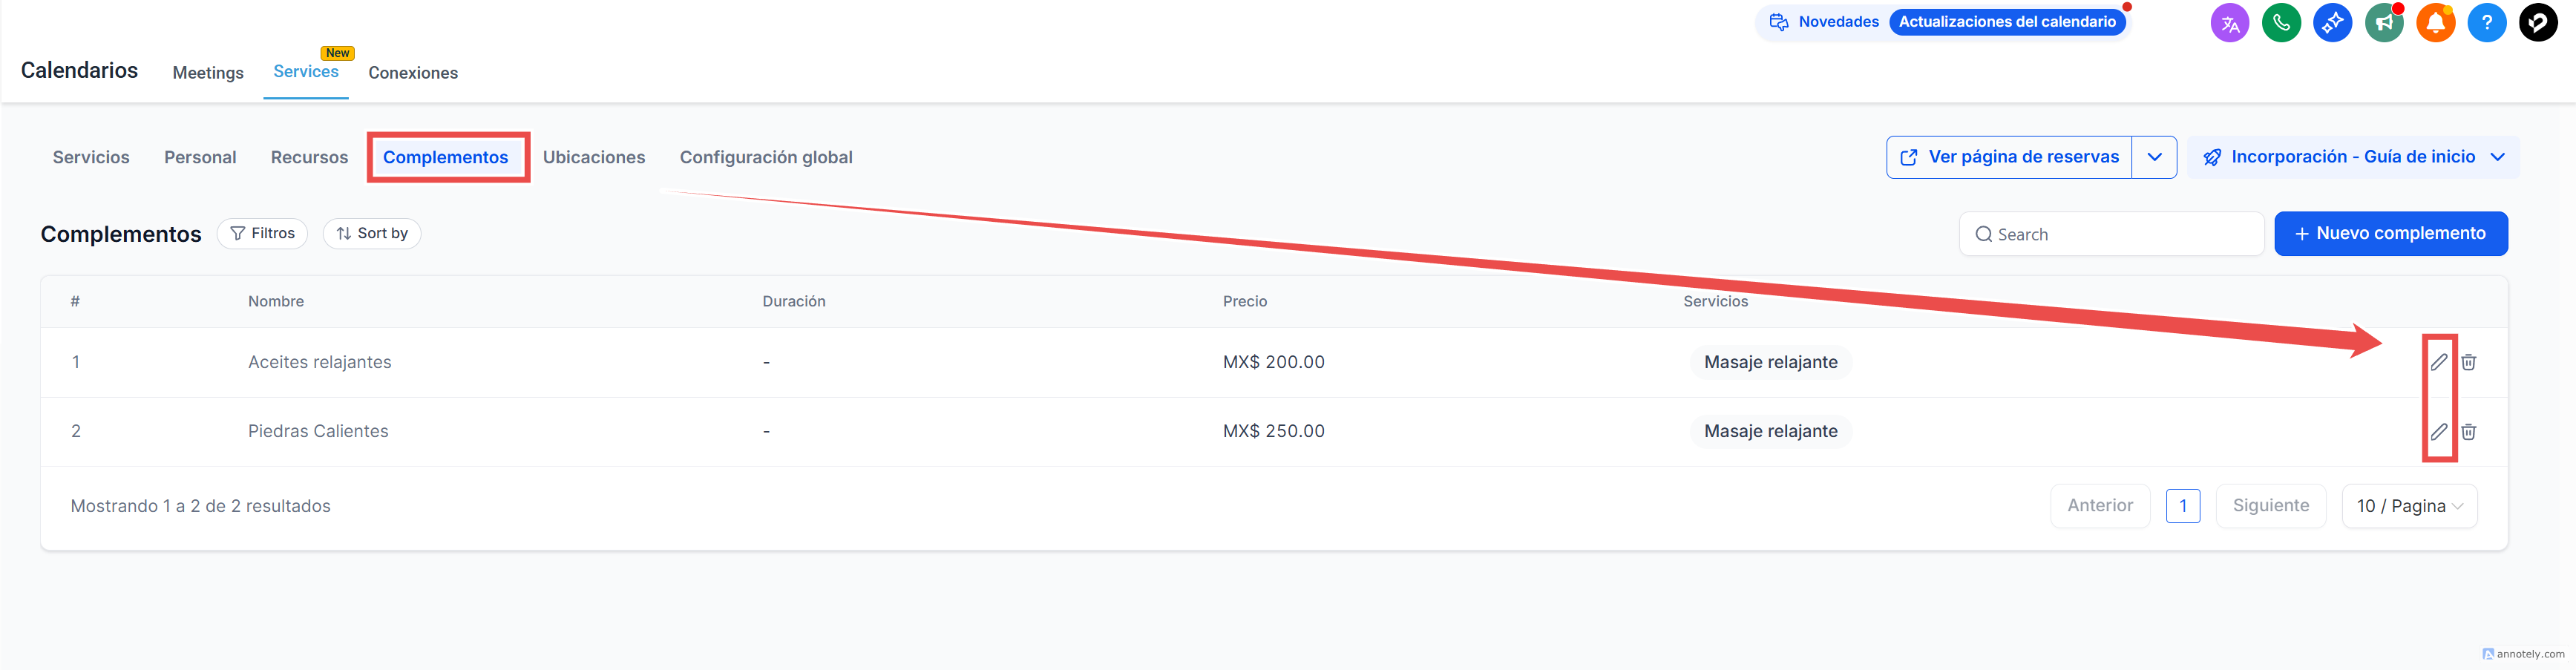Click the orange notifications bell icon
This screenshot has width=2576, height=670.
pos(2435,23)
